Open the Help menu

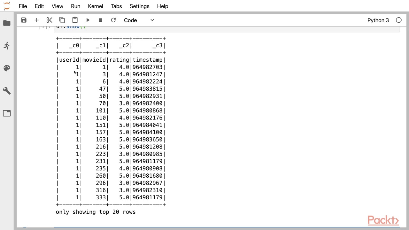click(163, 6)
